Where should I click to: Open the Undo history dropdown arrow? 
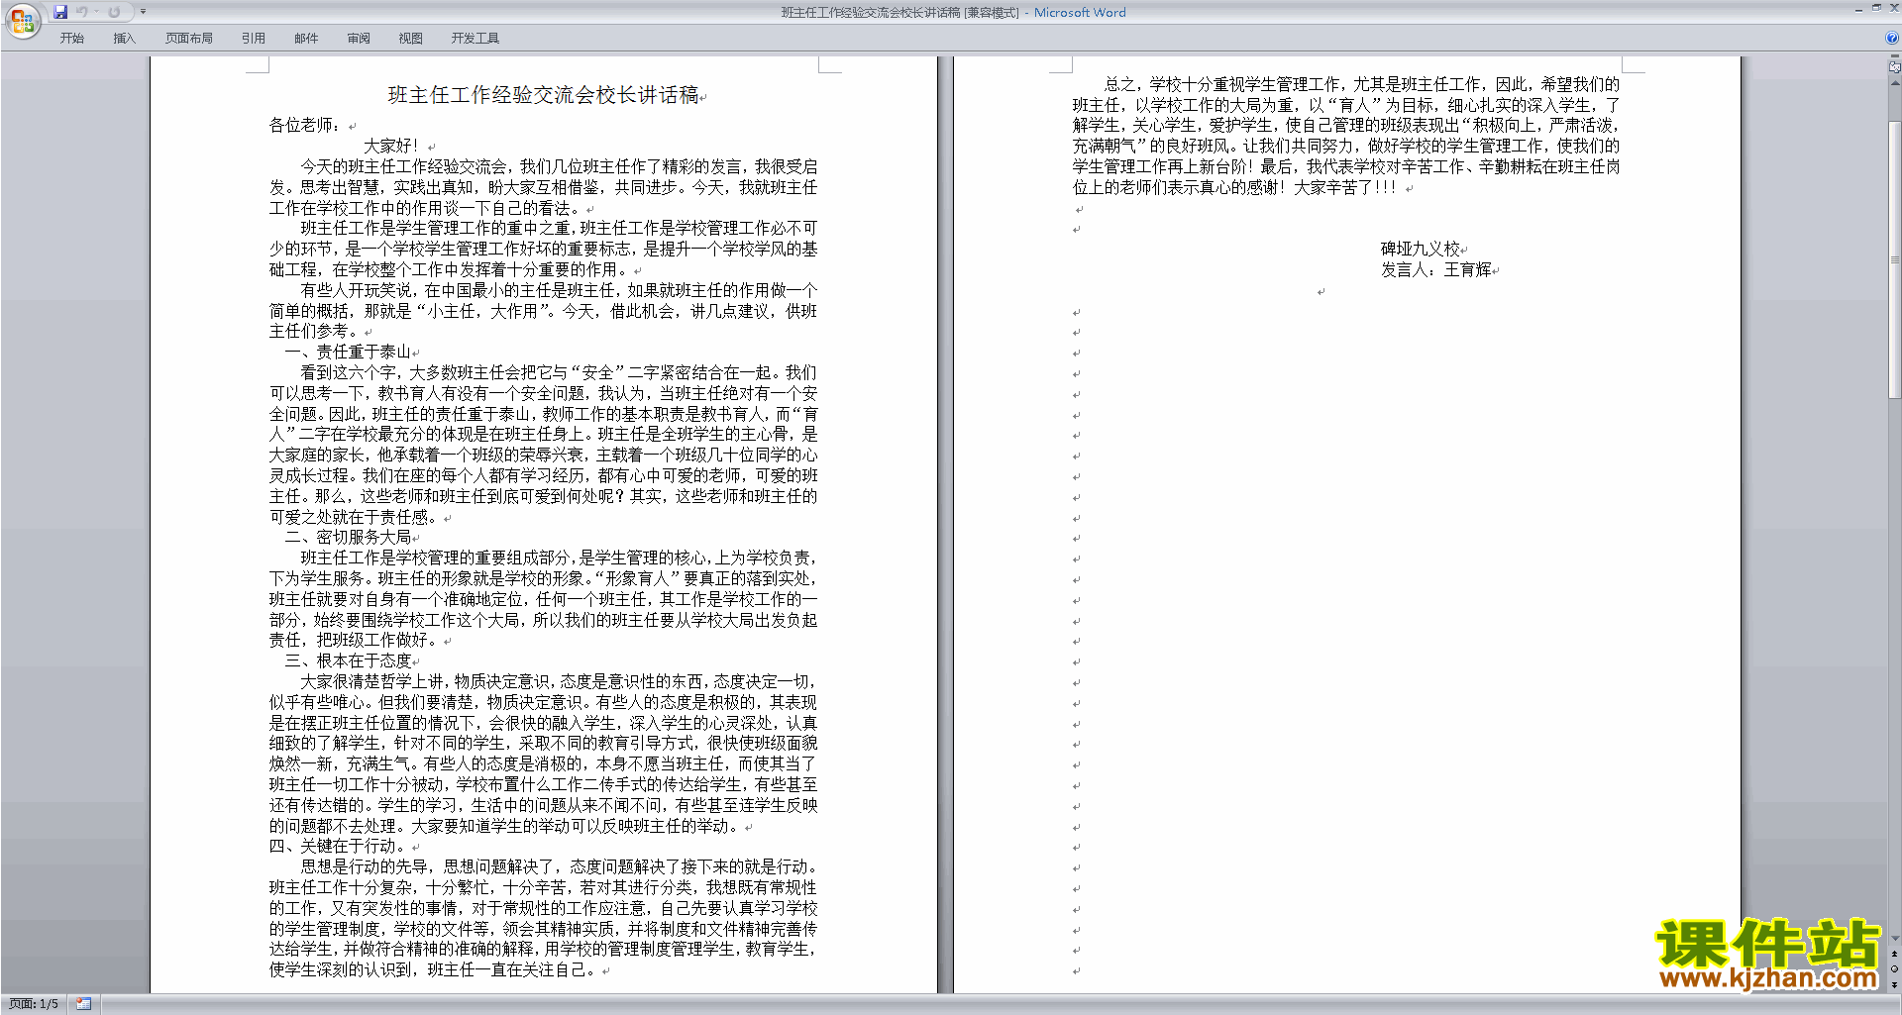(x=96, y=12)
